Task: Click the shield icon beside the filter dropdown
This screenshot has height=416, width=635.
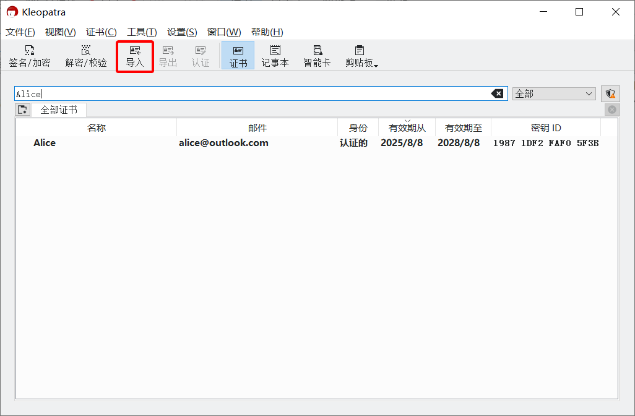Action: [x=610, y=93]
